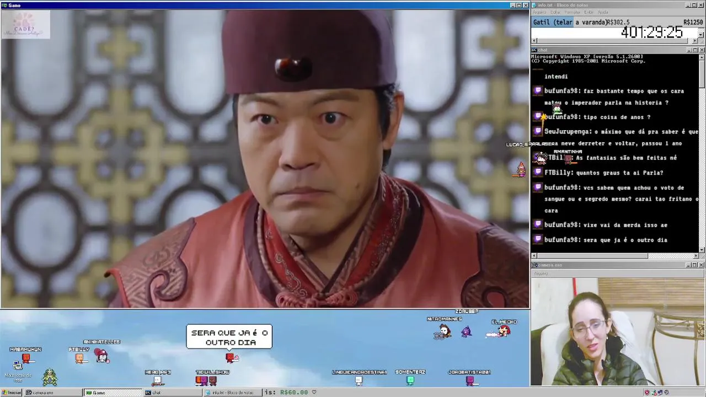706x397 pixels.
Task: Click right arrow of Bloco de notas scrollbar
Action: pyautogui.click(x=694, y=41)
